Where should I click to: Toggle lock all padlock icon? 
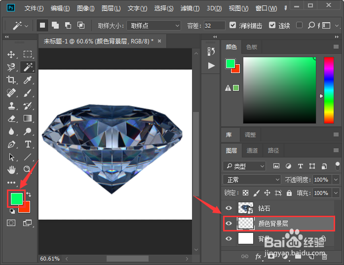point(289,193)
